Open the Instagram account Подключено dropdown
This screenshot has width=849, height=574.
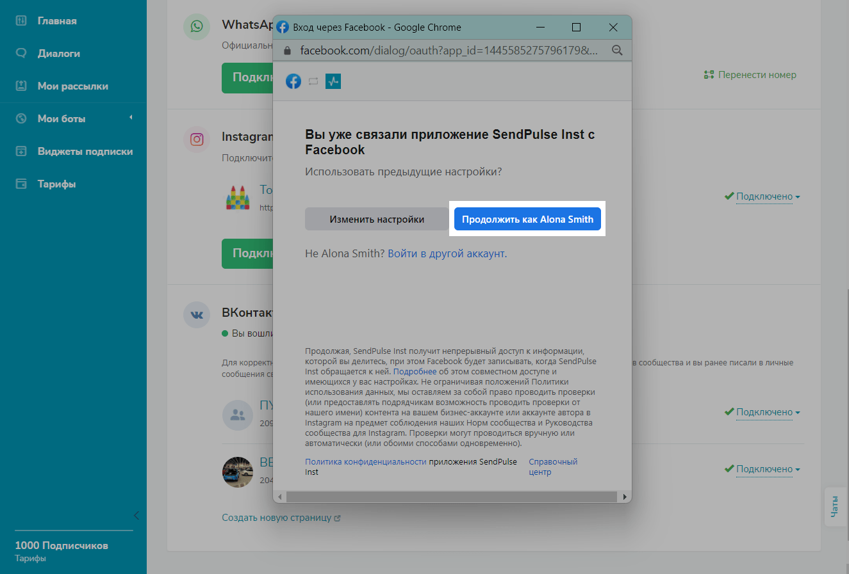[762, 196]
